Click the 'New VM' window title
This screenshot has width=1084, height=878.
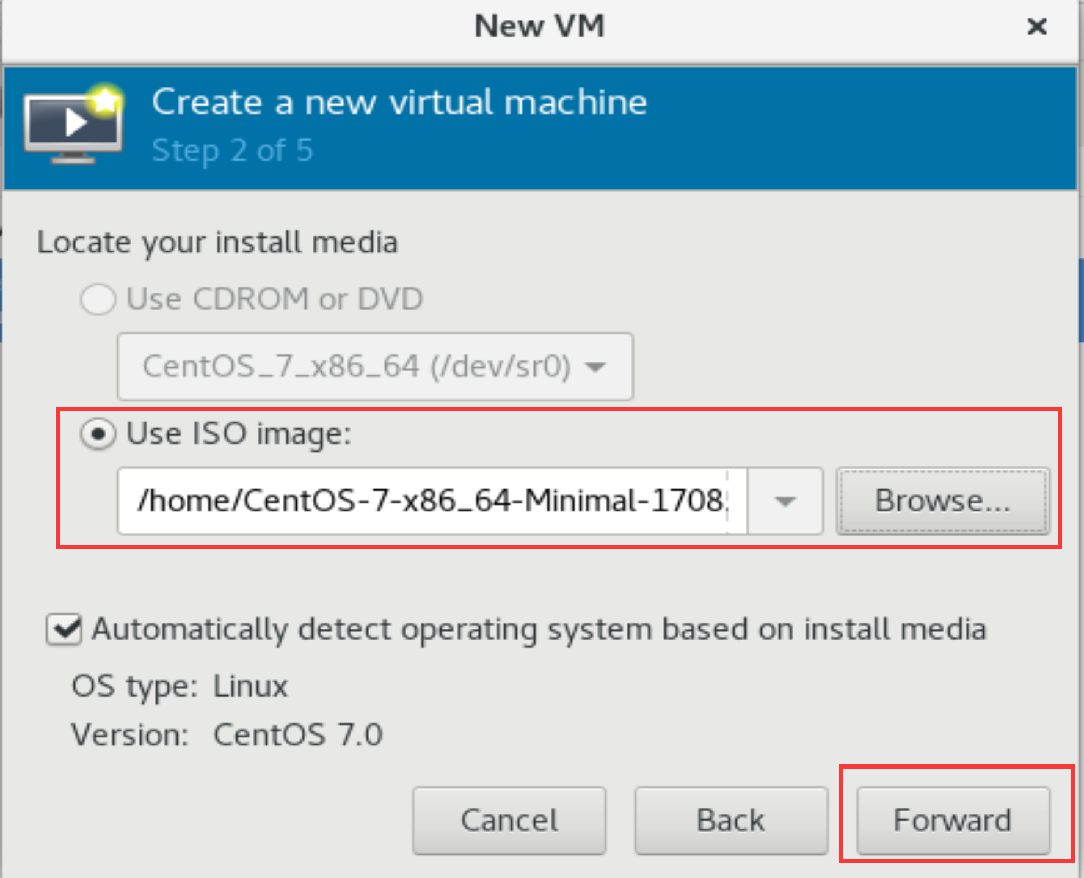(540, 26)
